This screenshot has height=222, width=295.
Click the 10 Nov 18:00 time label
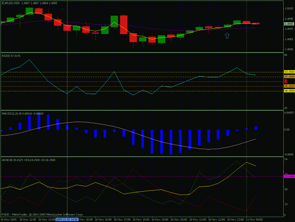tap(141, 220)
